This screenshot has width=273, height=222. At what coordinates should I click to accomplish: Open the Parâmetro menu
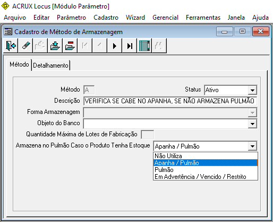[x=71, y=18]
